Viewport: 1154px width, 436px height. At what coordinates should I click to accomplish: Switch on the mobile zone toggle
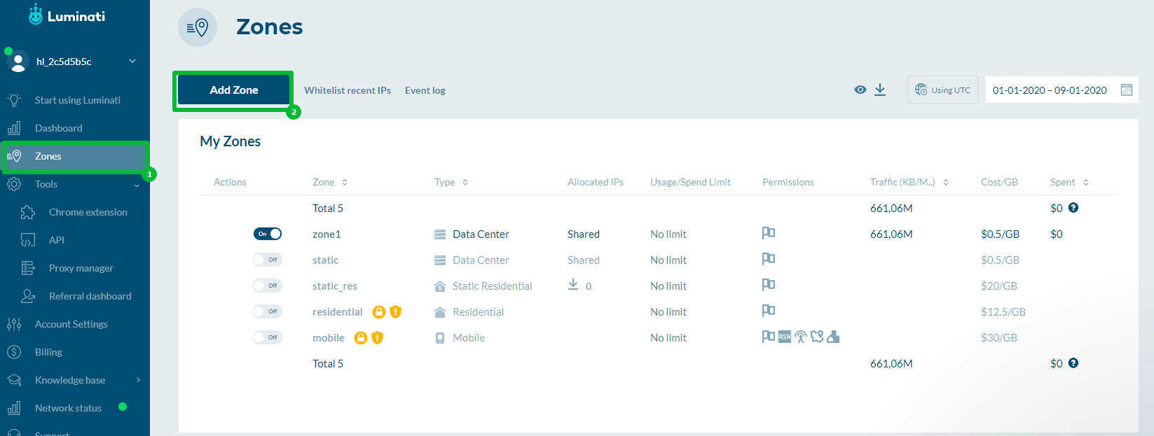pyautogui.click(x=268, y=337)
